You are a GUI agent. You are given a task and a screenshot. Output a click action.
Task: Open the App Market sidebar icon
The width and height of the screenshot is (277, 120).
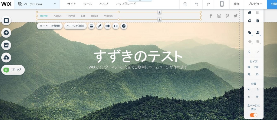(x=6, y=45)
